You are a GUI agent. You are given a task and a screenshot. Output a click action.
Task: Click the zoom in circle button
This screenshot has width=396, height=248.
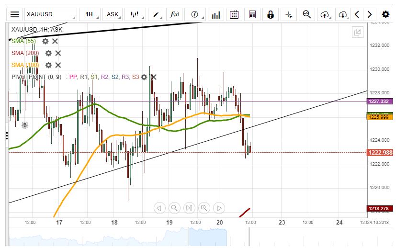click(x=204, y=208)
